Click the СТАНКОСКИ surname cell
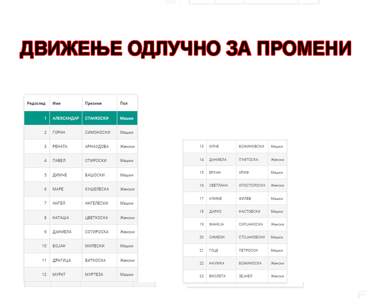This screenshot has width=366, height=307. [x=97, y=118]
